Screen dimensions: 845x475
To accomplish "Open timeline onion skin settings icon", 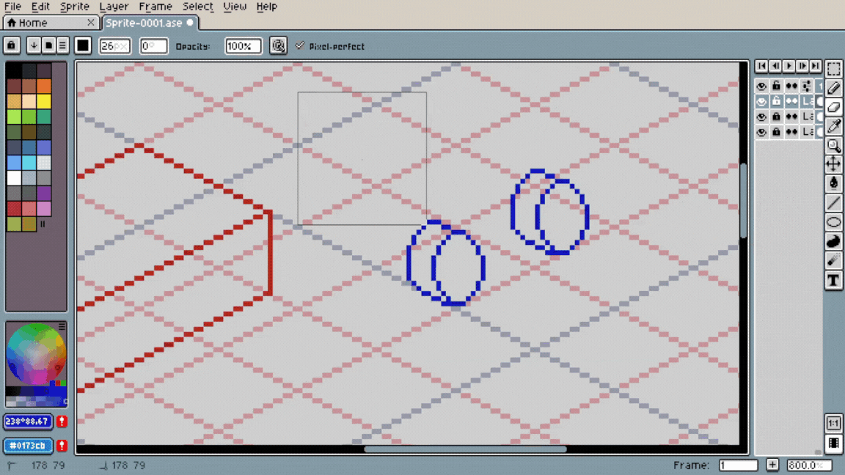I will pos(806,86).
